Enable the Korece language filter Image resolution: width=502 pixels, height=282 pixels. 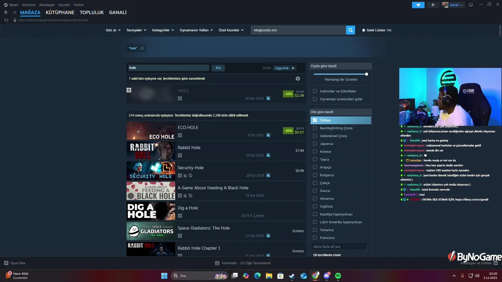(315, 152)
